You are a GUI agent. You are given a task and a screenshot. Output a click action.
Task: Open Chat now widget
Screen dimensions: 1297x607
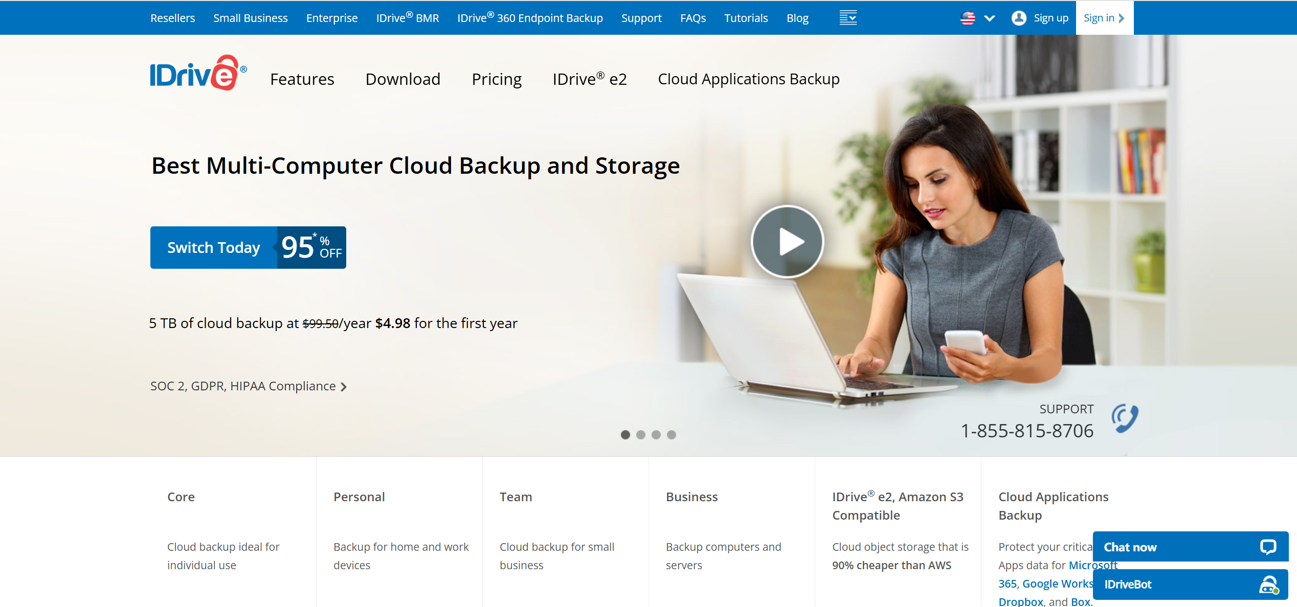point(1191,547)
